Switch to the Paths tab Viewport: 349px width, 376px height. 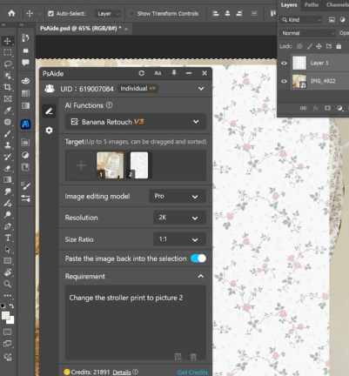[312, 4]
